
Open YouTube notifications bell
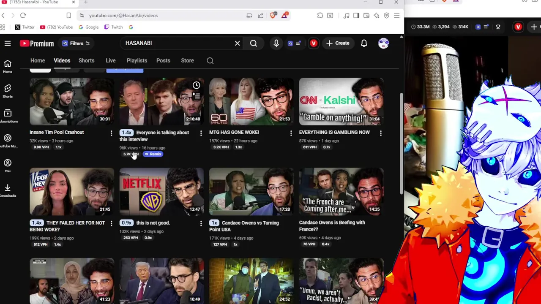coord(364,43)
